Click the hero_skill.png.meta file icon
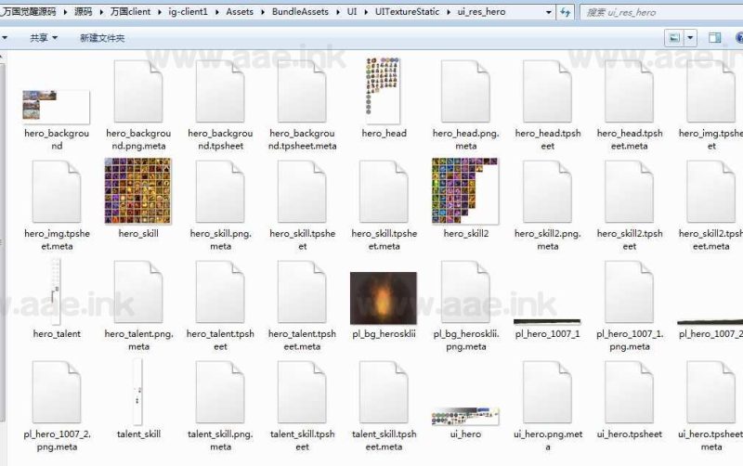The image size is (743, 466). [x=220, y=191]
